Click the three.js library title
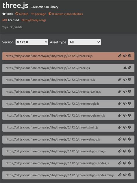Viewport: 137px width, 183px height. click(15, 5)
